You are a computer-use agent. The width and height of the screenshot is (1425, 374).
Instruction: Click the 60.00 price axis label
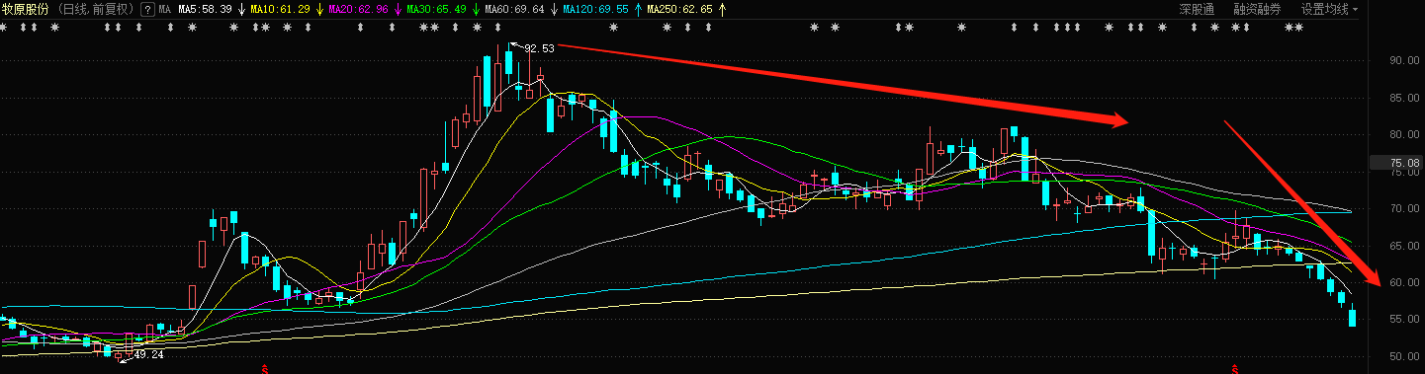[1405, 282]
